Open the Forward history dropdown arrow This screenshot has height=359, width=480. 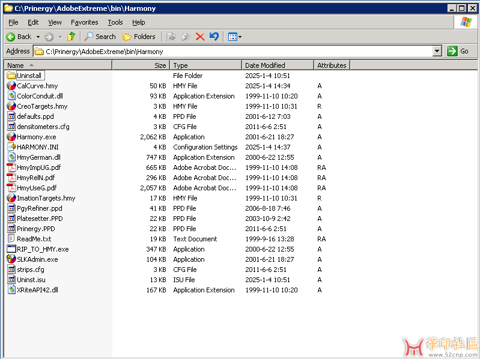pyautogui.click(x=60, y=37)
